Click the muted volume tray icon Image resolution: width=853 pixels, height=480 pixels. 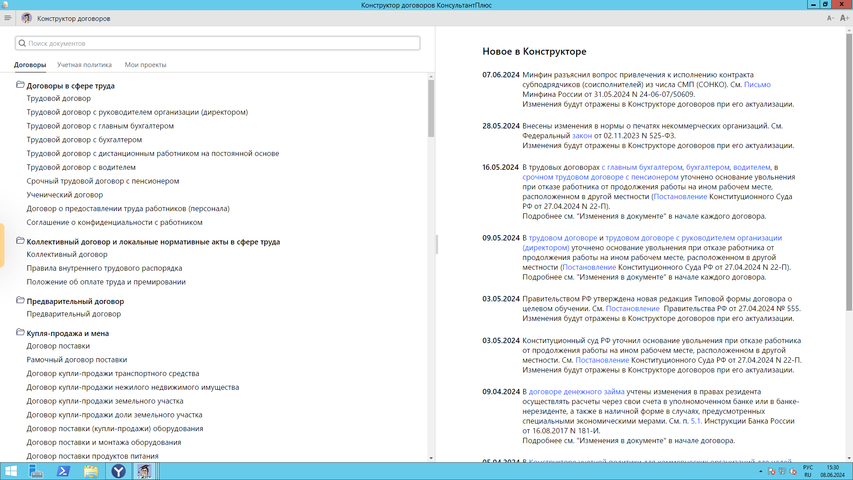click(x=793, y=471)
